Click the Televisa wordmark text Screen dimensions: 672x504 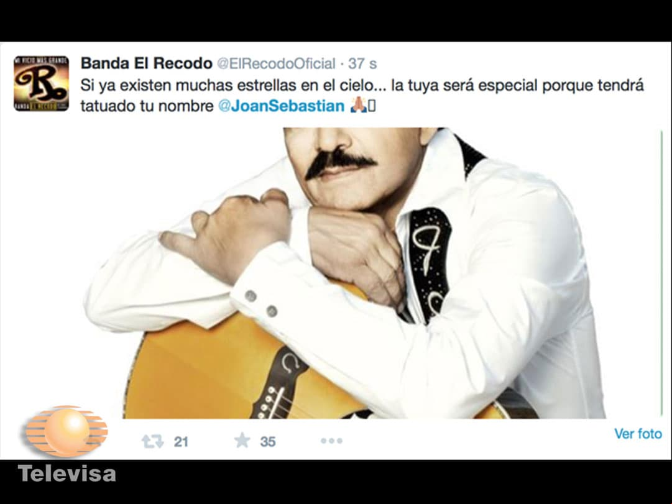[67, 474]
